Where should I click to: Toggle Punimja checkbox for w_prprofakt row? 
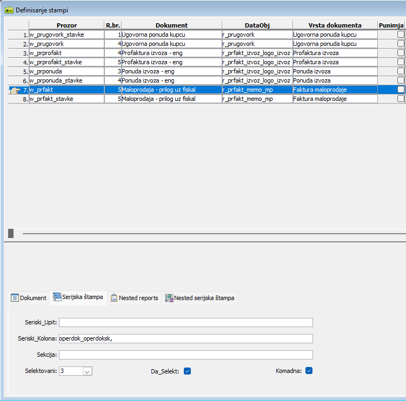pos(401,53)
